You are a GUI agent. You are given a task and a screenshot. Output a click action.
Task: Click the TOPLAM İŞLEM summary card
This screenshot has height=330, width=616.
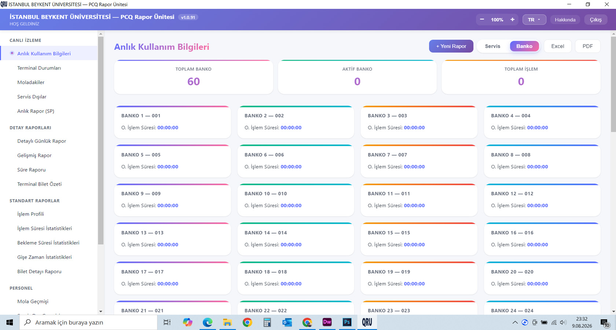coord(521,77)
